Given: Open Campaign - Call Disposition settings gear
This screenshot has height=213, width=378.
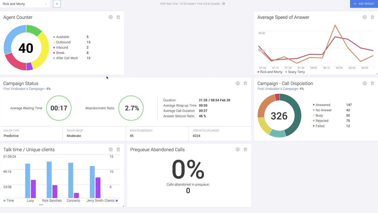Looking at the screenshot, I should [x=364, y=83].
